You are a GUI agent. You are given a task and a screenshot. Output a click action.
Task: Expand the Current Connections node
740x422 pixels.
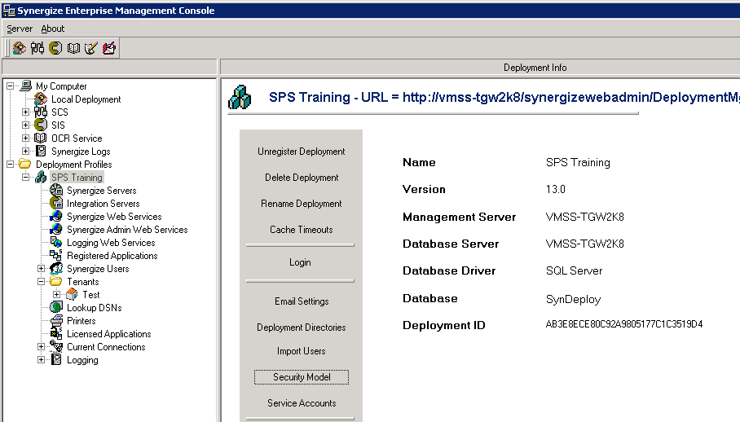(x=41, y=346)
